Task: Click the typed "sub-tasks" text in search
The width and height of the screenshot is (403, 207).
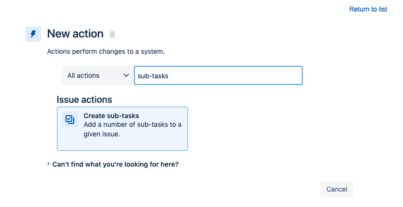Action: [x=153, y=76]
